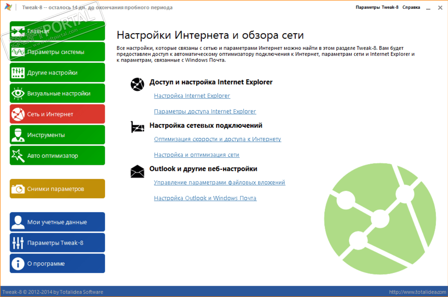Screen dimensions: 448x297
Task: Click the puzzle icon on the Главная button
Action: point(18,31)
